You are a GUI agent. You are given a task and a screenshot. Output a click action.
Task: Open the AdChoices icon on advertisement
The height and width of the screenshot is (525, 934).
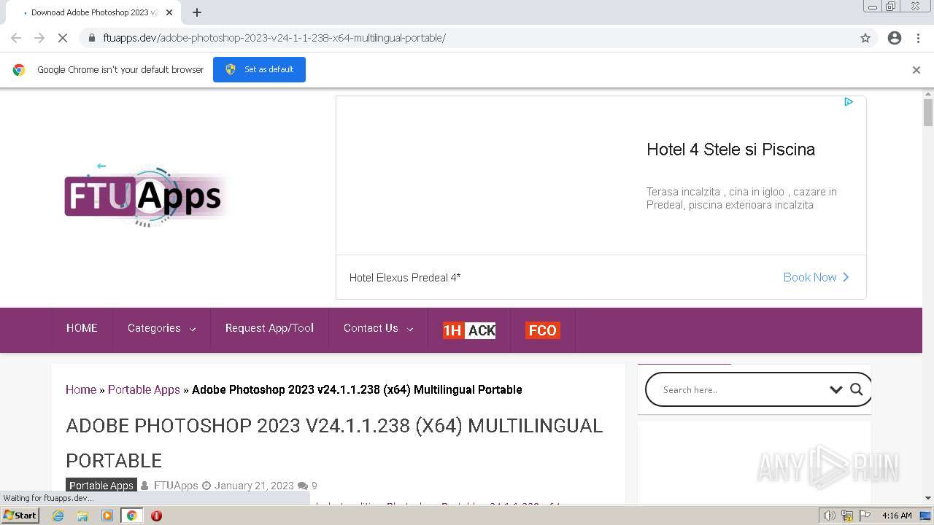click(x=849, y=102)
